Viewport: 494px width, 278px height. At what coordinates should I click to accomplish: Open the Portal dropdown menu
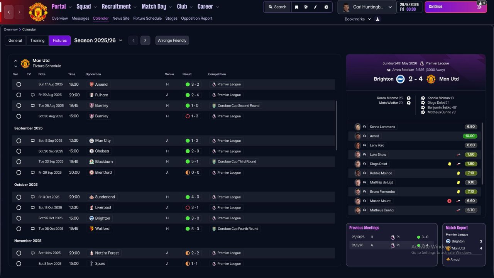[x=61, y=7]
